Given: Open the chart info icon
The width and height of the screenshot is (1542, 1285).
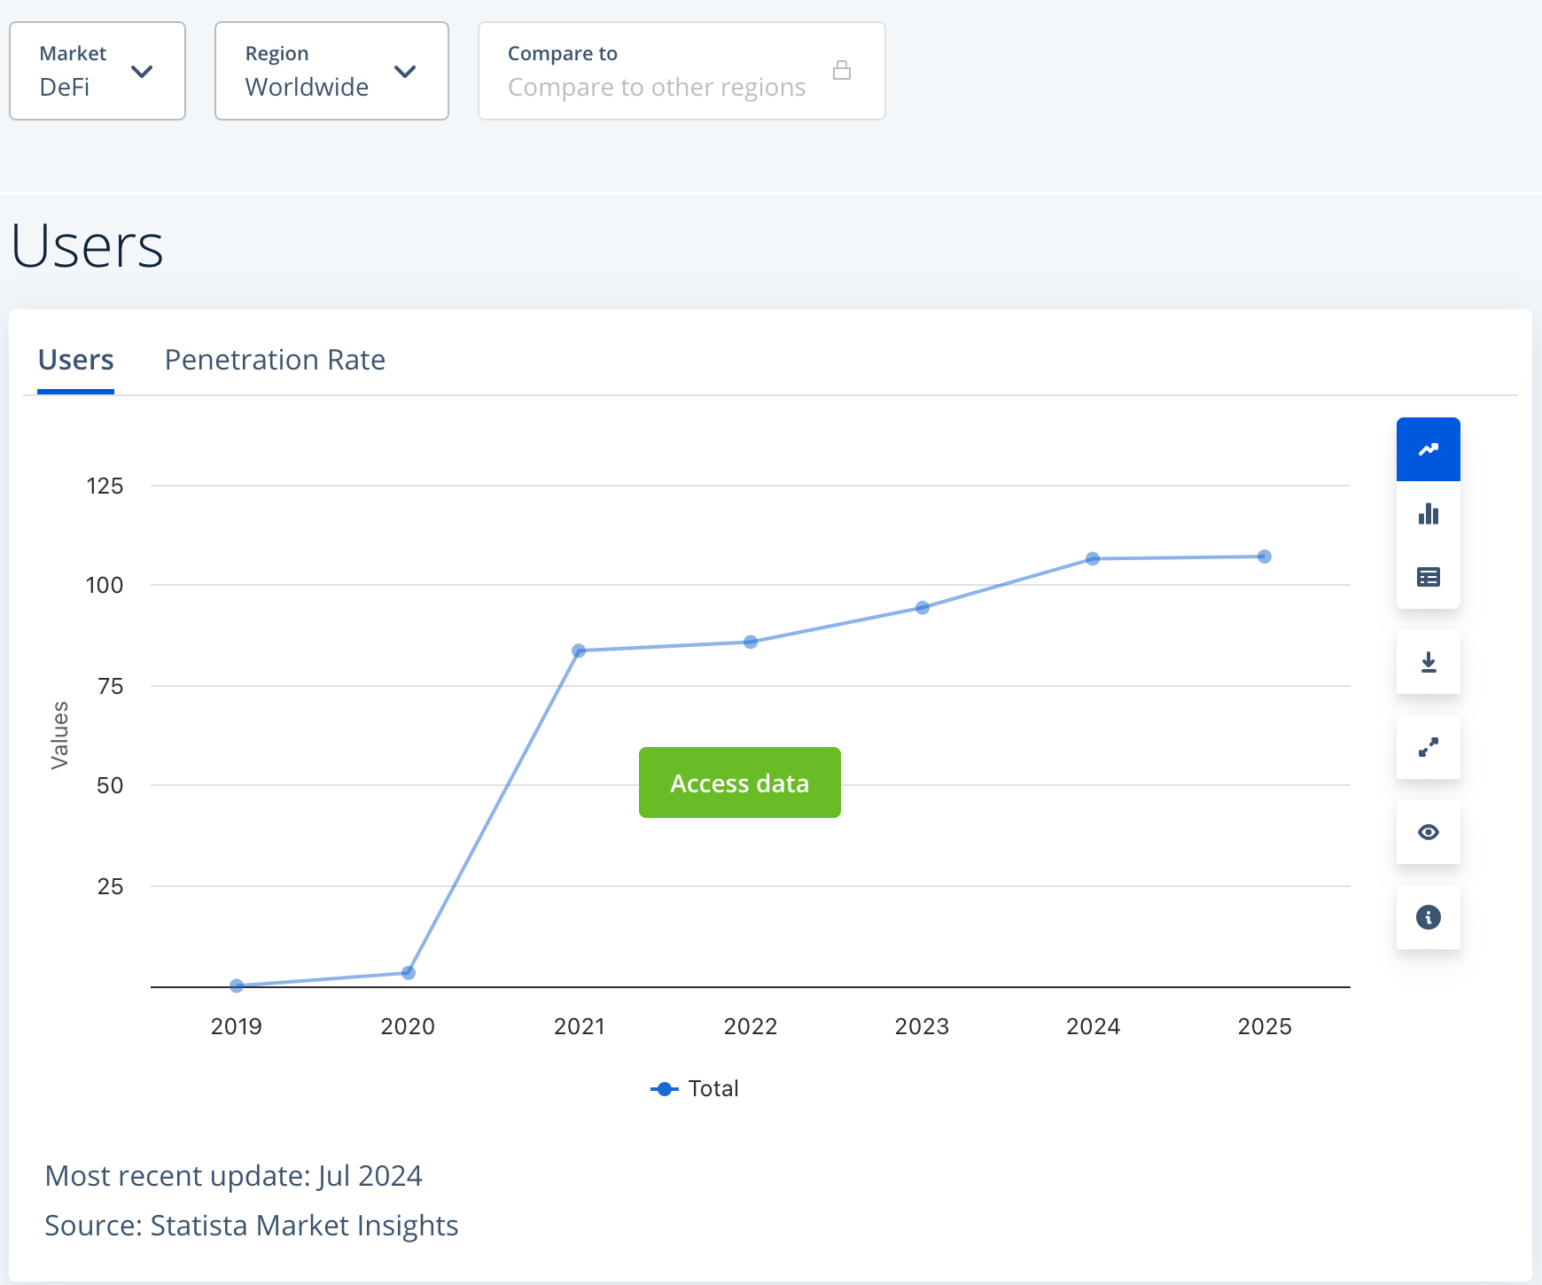Looking at the screenshot, I should pos(1428,917).
